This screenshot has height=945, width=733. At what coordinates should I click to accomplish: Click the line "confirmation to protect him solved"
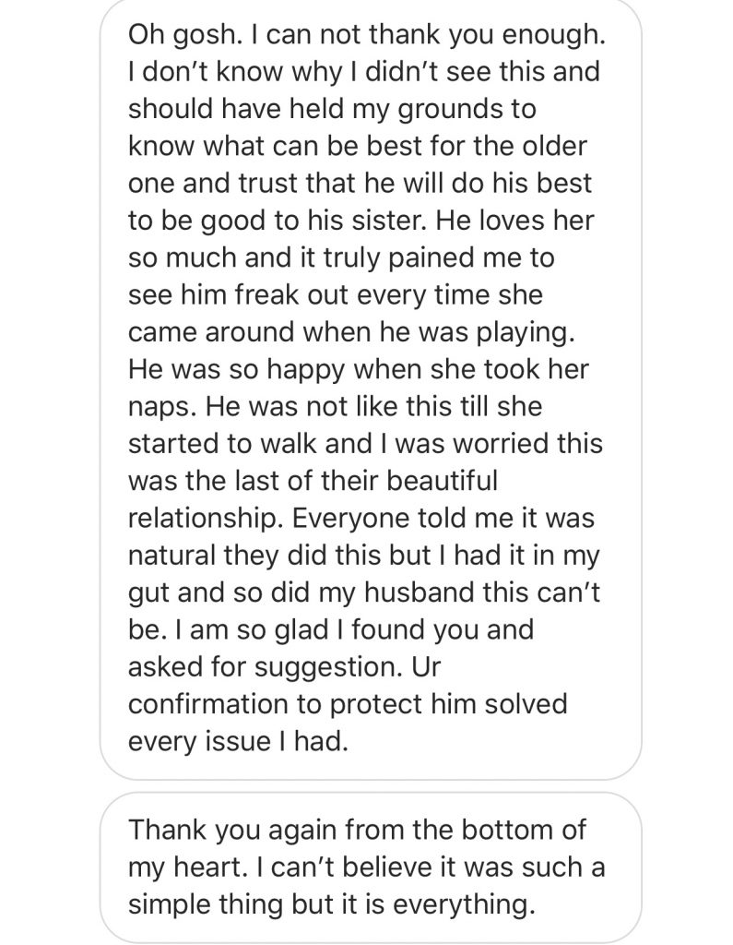349,704
